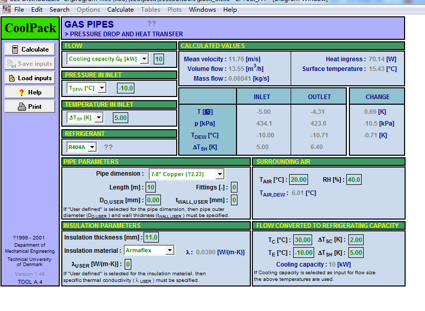The image size is (425, 311).
Task: Open the Help menu in menu bar
Action: [x=230, y=10]
